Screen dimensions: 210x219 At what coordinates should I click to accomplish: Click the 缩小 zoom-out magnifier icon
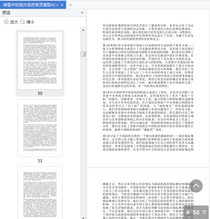tap(22, 22)
